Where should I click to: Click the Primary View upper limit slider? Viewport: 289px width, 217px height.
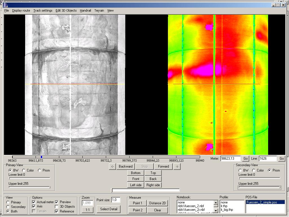pyautogui.click(x=29, y=187)
